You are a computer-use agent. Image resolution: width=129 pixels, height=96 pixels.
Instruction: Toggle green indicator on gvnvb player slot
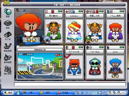121,47
